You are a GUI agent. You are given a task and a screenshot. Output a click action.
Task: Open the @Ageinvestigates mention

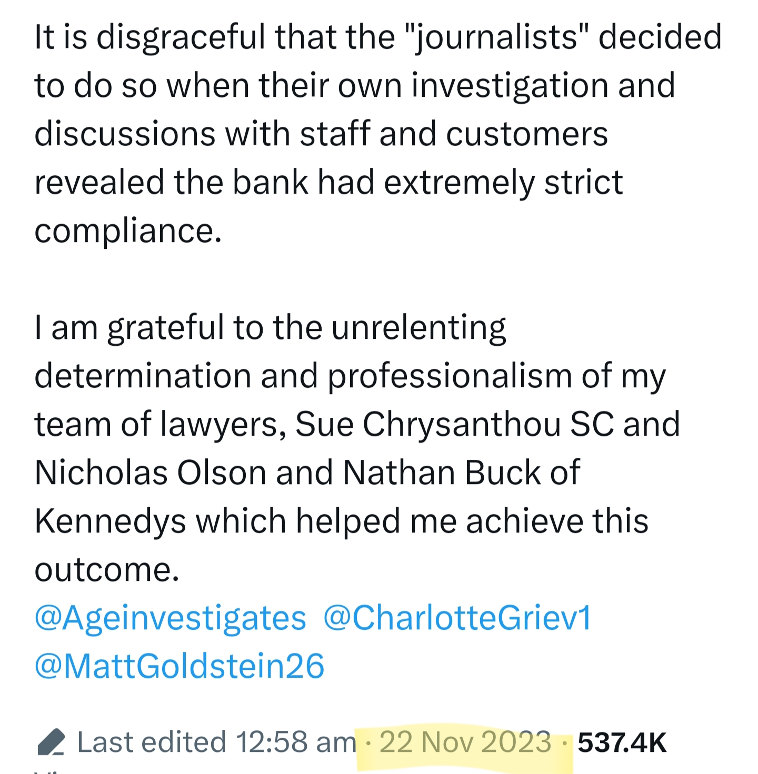click(170, 618)
